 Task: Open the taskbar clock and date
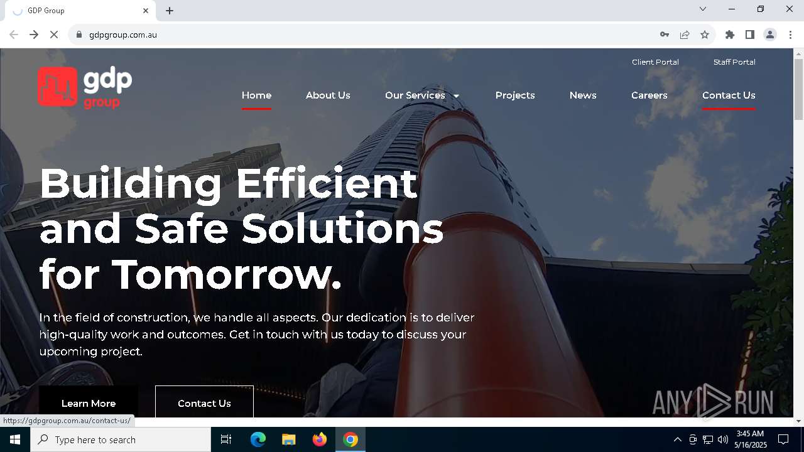tap(751, 439)
